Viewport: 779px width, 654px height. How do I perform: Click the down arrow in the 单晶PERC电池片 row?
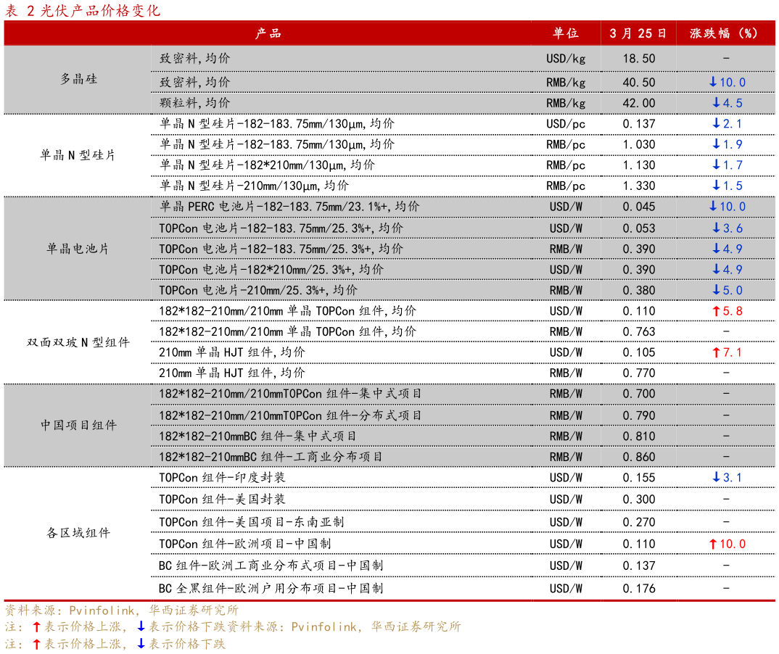[x=713, y=207]
